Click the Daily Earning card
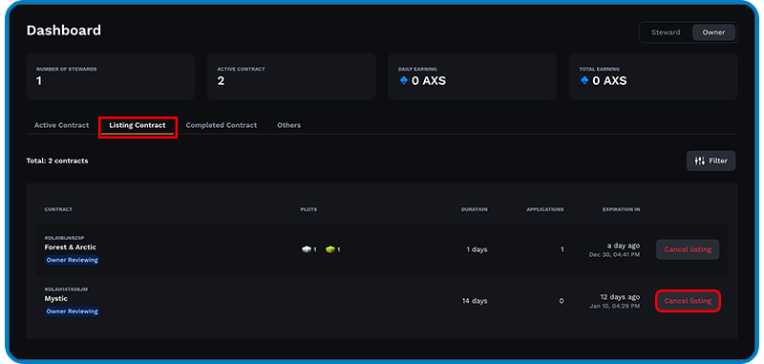The height and width of the screenshot is (364, 764). [x=472, y=76]
